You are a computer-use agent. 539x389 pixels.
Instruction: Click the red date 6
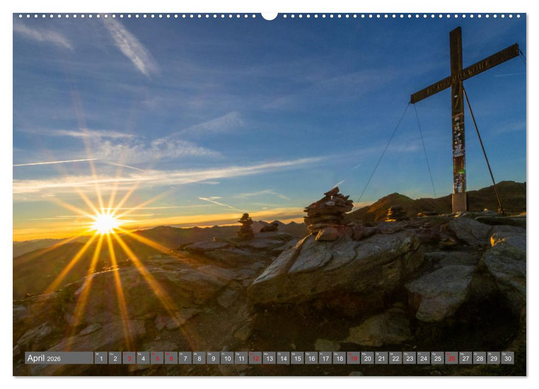click(171, 358)
